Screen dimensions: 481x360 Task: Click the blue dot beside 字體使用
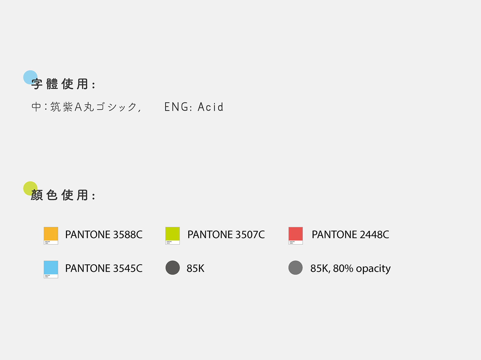30,77
